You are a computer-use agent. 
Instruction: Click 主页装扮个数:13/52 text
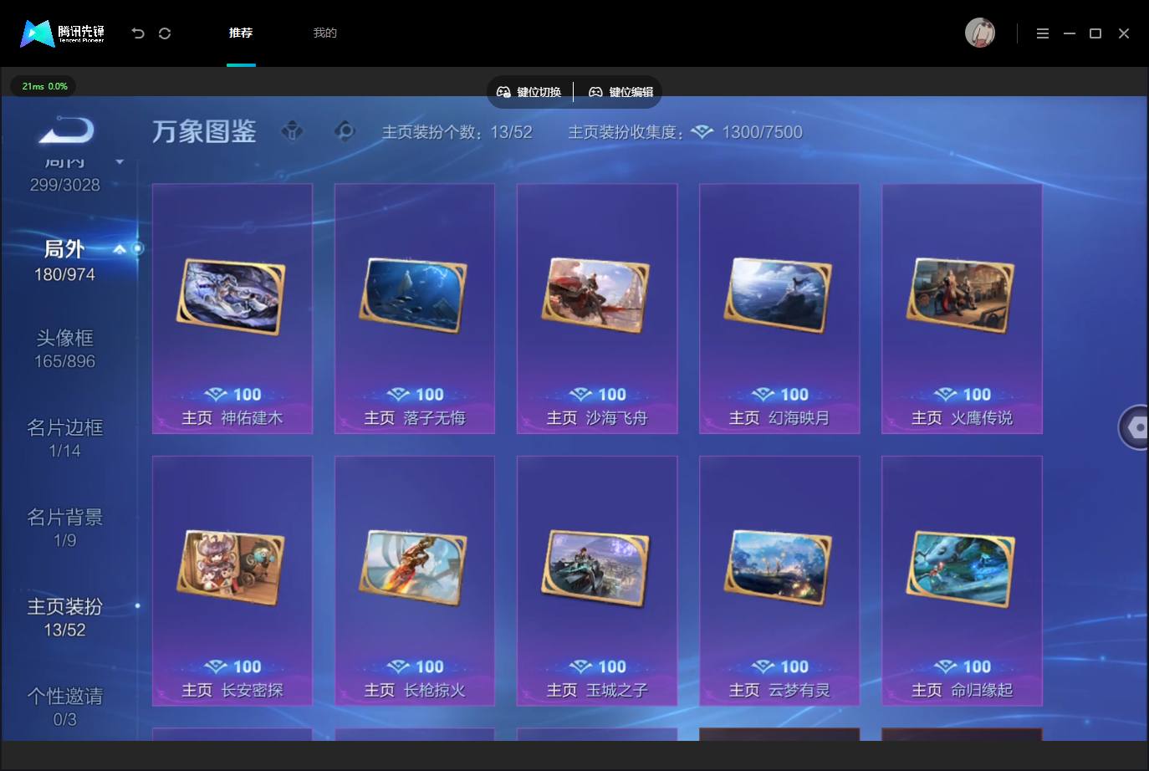(x=457, y=132)
